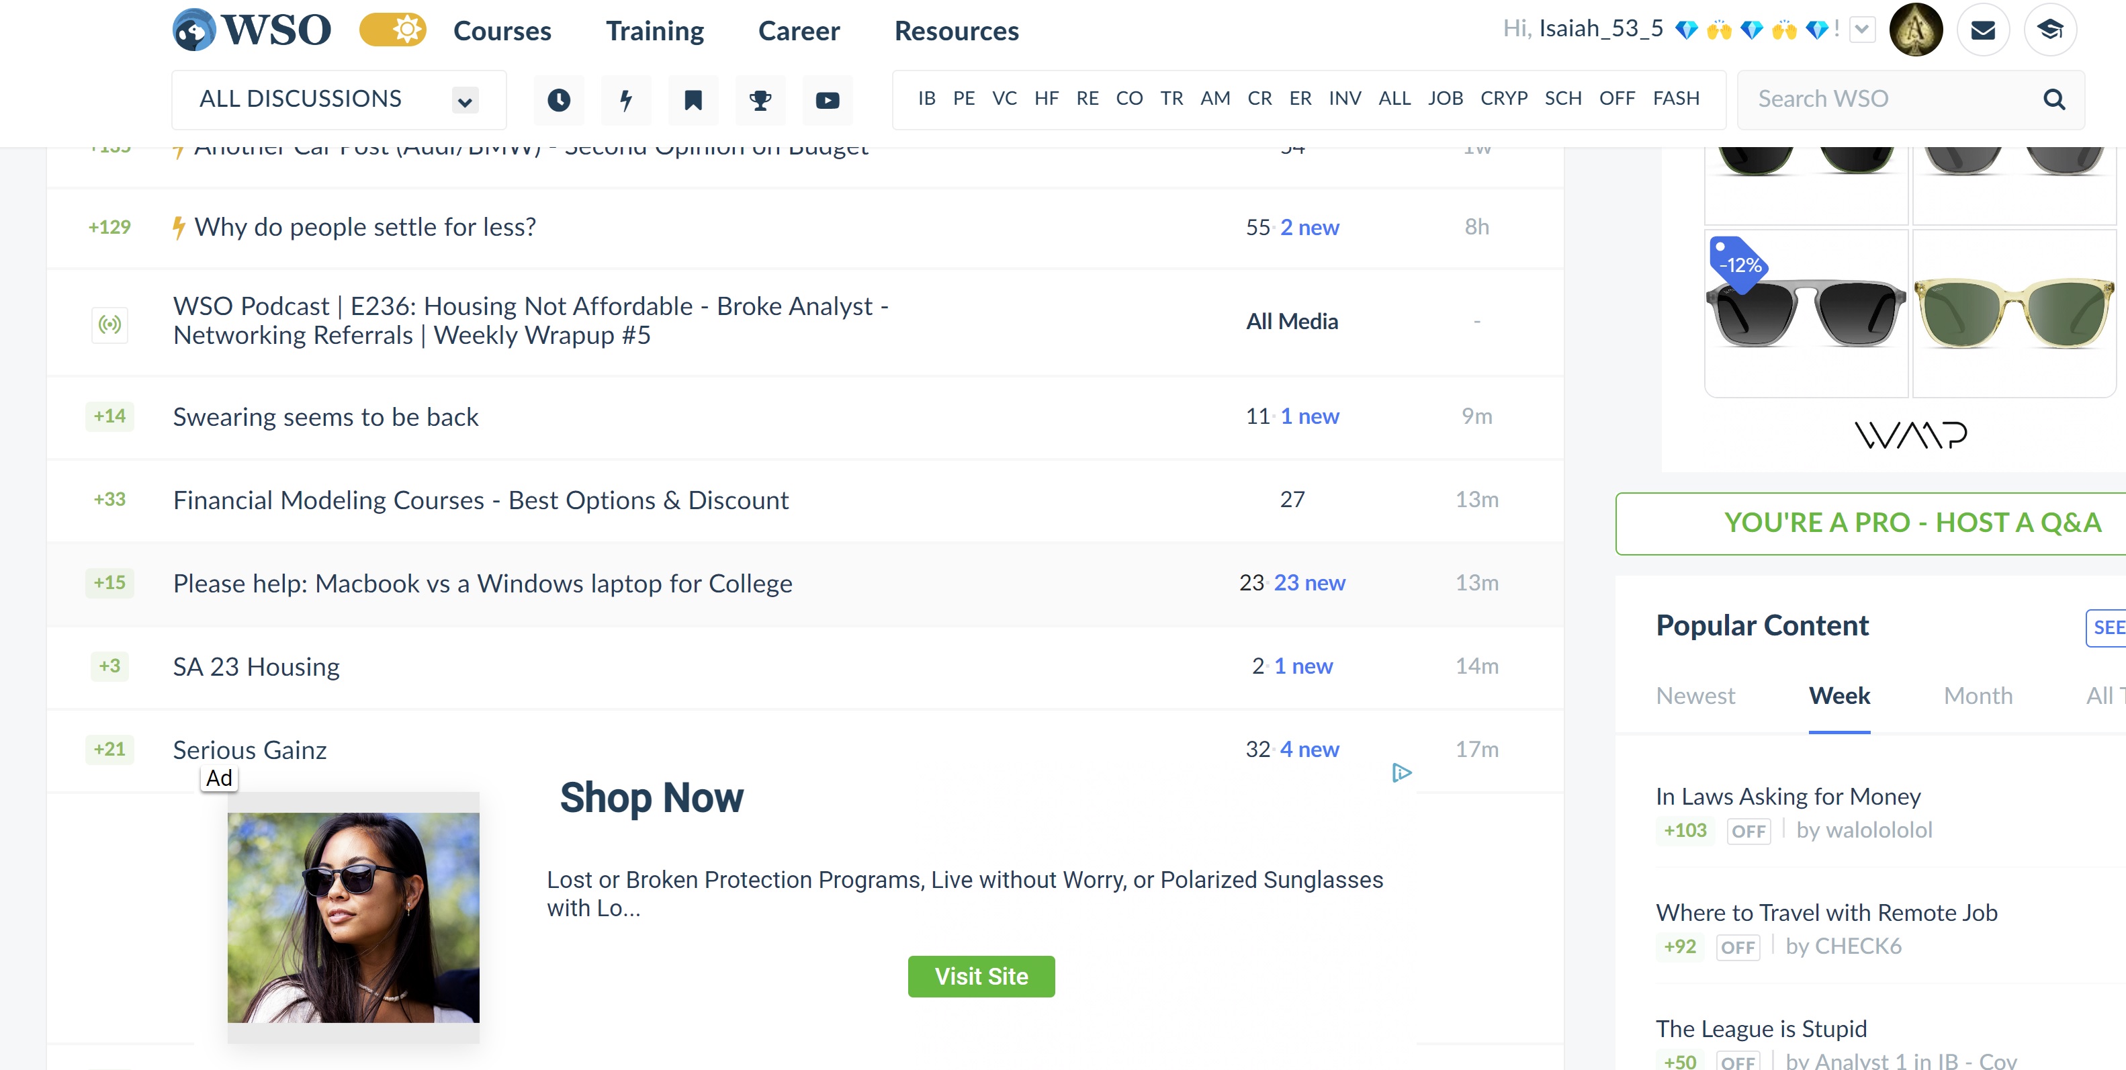Expand the ALL DISCUSSIONS dropdown

pos(339,100)
